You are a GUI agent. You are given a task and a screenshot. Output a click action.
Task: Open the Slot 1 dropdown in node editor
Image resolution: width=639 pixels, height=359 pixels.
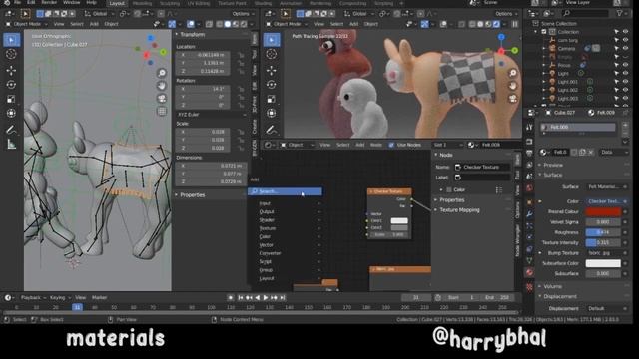[448, 145]
